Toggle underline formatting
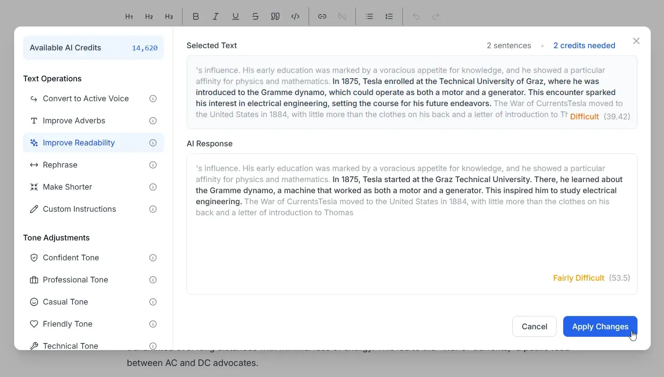 pos(236,16)
